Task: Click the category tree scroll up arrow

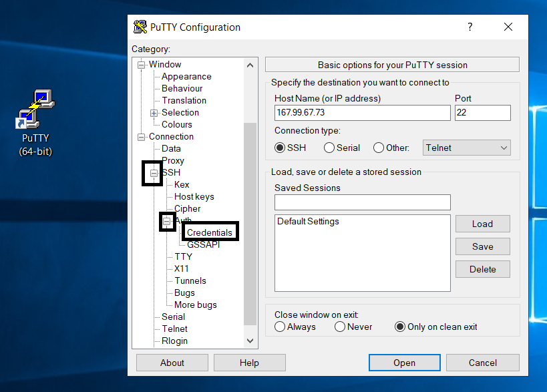Action: [250, 65]
